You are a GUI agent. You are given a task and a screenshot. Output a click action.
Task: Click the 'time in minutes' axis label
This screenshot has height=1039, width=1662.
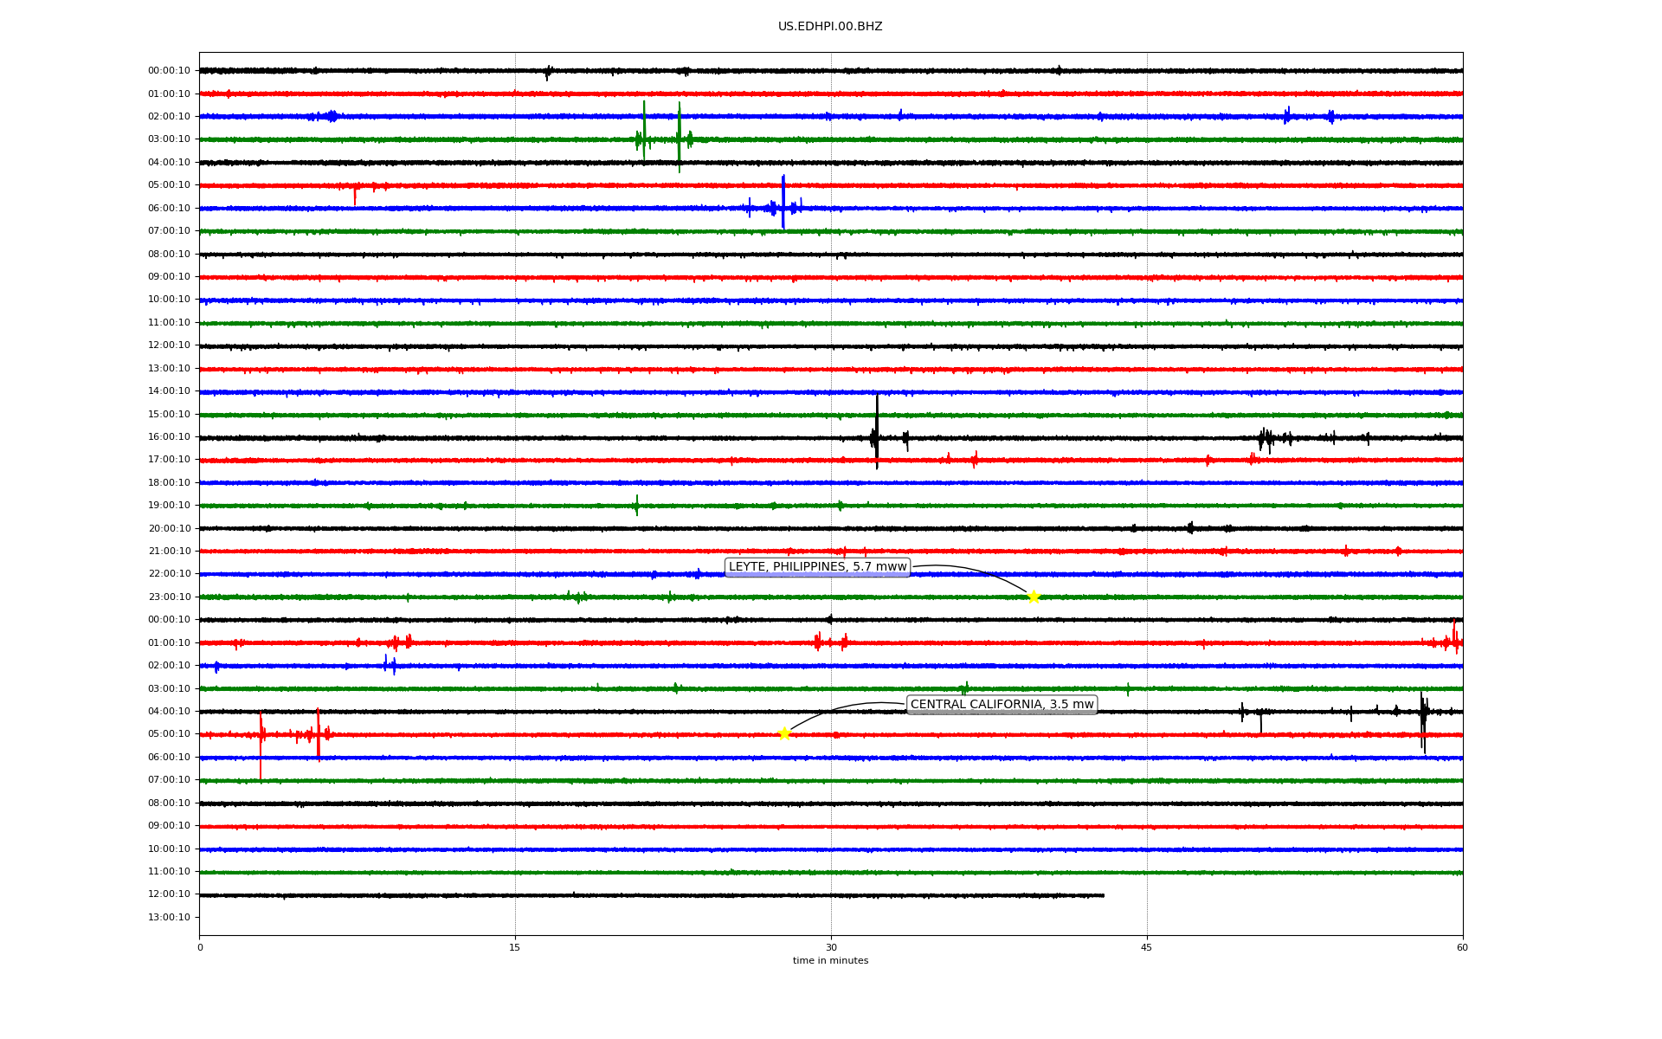coord(830,961)
